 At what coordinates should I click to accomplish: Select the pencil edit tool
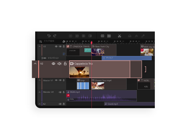(x=143, y=36)
